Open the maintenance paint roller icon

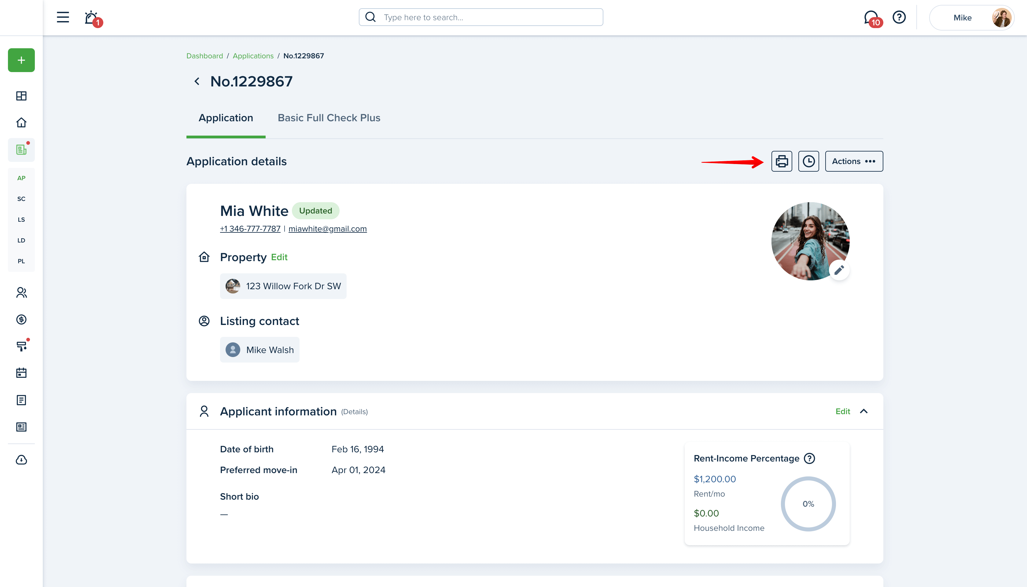21,346
